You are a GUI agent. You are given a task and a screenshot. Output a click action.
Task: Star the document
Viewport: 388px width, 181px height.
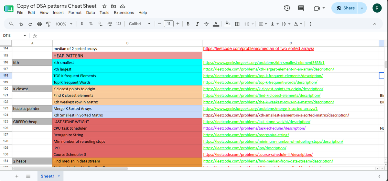point(104,6)
